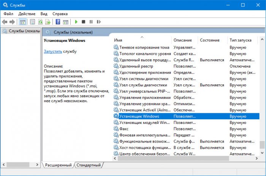
Task: Click Выполняется status of Узел службы диагностики
Action: [212, 85]
